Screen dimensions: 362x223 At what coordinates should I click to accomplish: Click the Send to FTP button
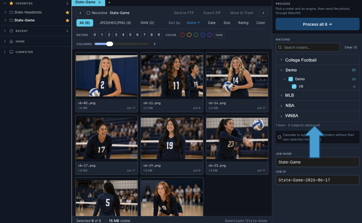[184, 13]
